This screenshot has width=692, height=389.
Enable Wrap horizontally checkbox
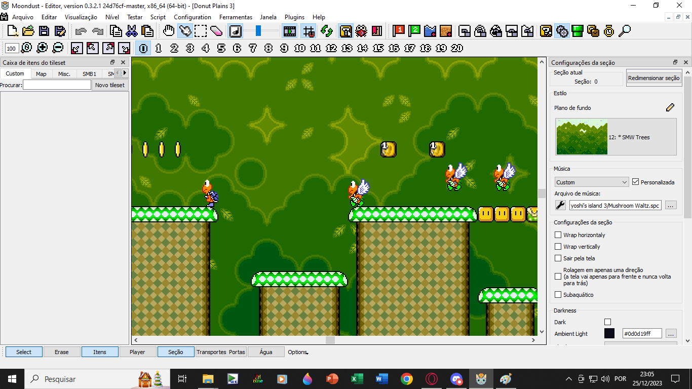pos(558,235)
